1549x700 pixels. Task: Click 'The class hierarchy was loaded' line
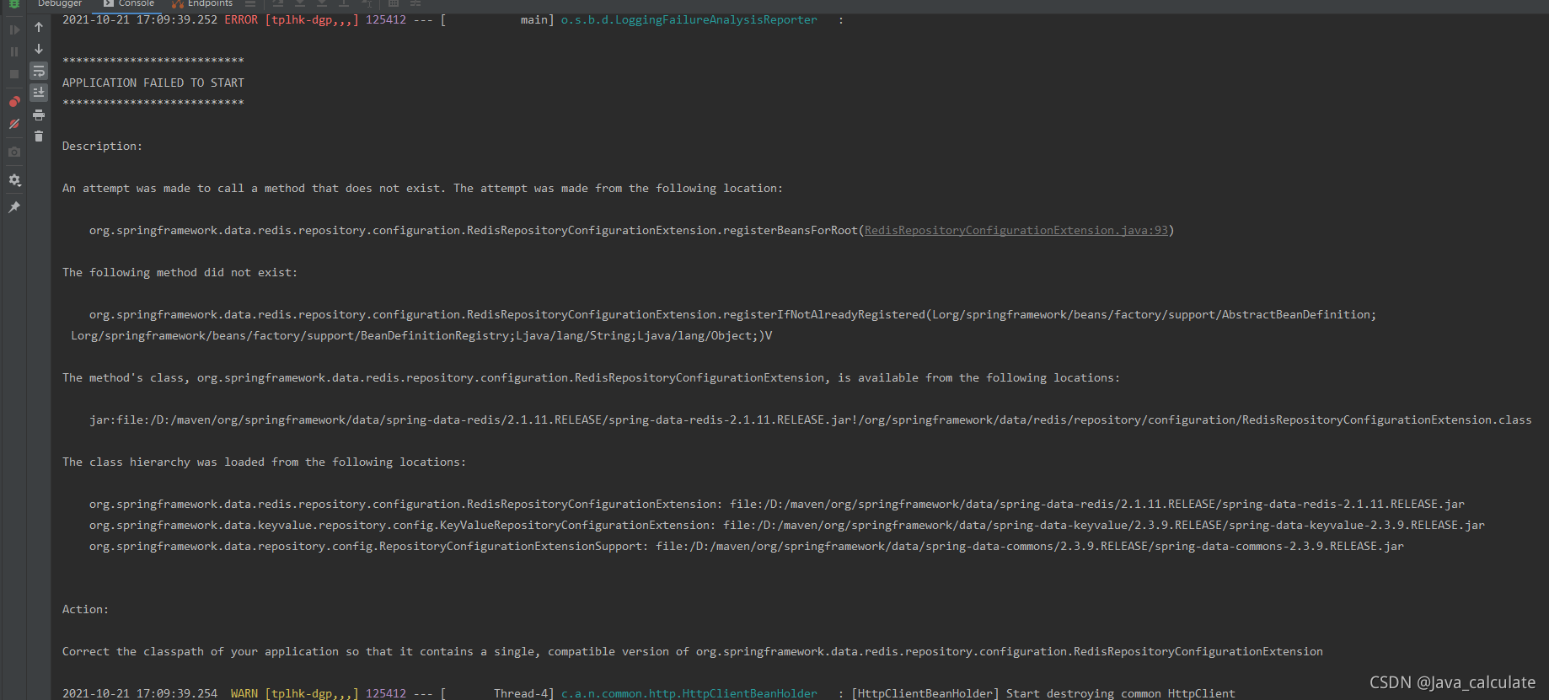point(264,462)
